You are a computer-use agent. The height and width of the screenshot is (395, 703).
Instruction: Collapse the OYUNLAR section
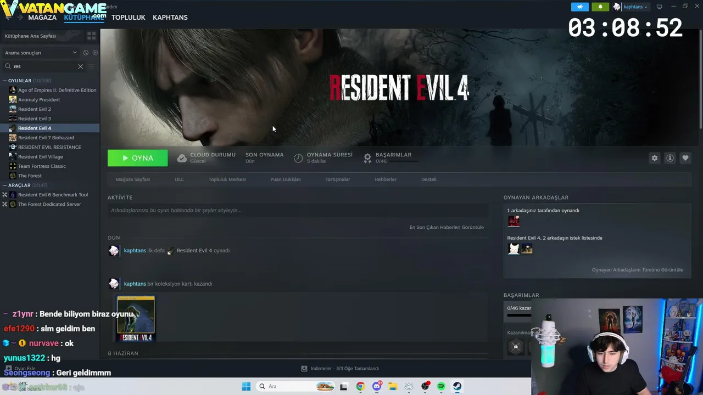[5, 81]
